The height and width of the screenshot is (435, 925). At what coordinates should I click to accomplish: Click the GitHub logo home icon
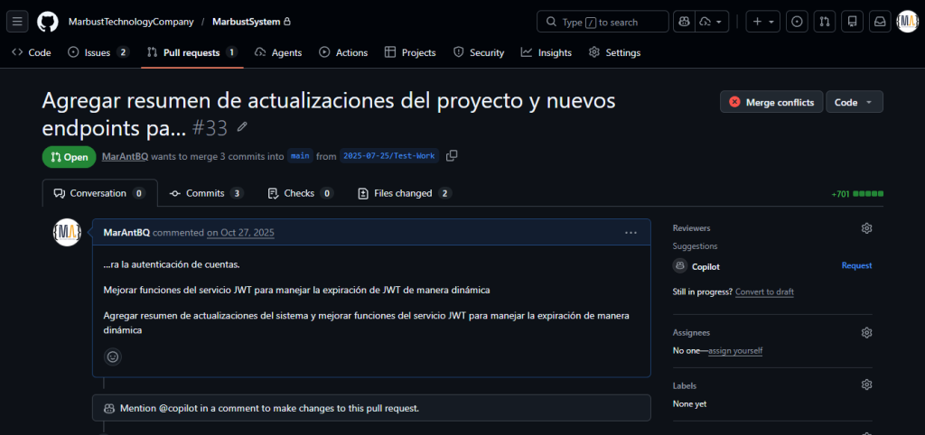48,22
